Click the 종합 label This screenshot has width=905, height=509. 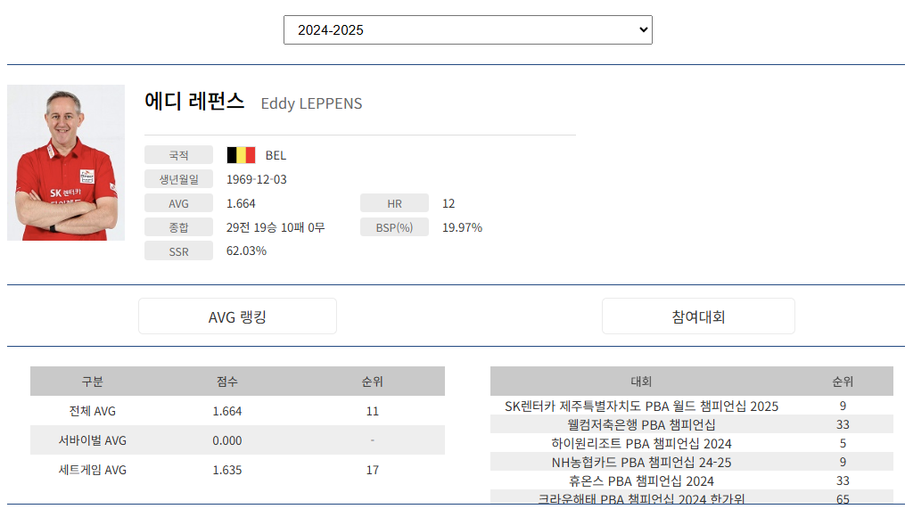click(x=178, y=227)
